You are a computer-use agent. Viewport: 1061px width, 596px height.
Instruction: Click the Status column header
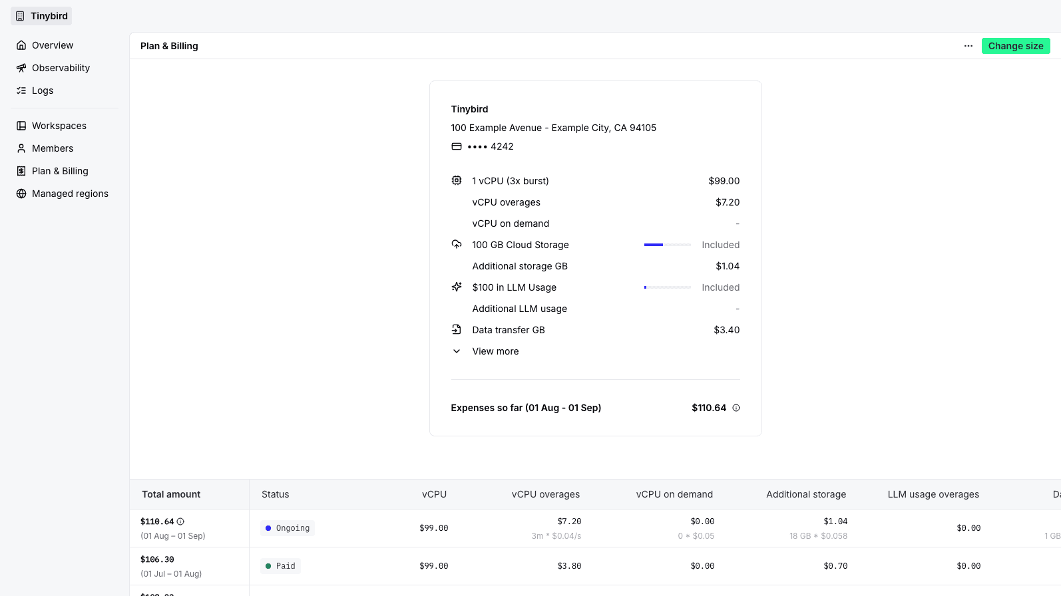[276, 494]
